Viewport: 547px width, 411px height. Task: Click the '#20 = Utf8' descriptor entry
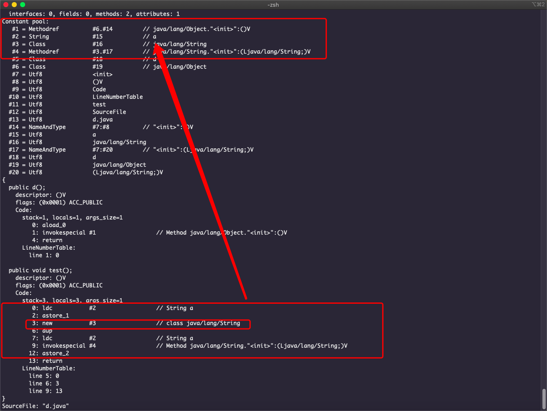(86, 172)
